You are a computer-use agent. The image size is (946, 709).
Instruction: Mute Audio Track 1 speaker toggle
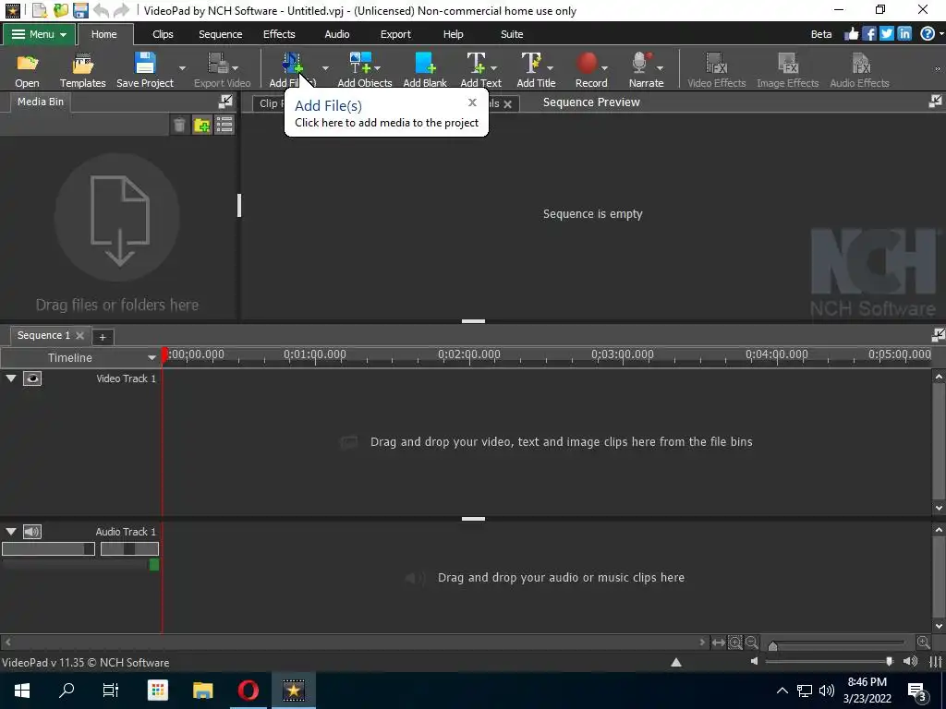32,532
